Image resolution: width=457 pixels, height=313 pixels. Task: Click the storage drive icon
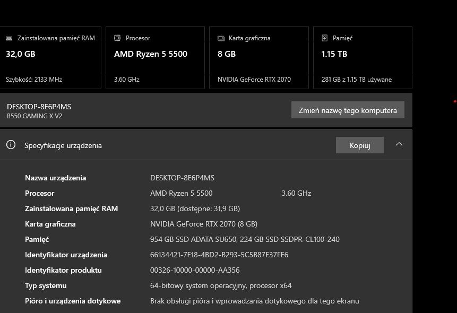coord(324,38)
